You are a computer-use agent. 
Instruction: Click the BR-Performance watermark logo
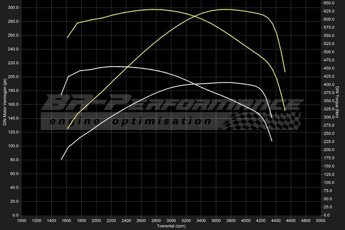click(x=171, y=103)
